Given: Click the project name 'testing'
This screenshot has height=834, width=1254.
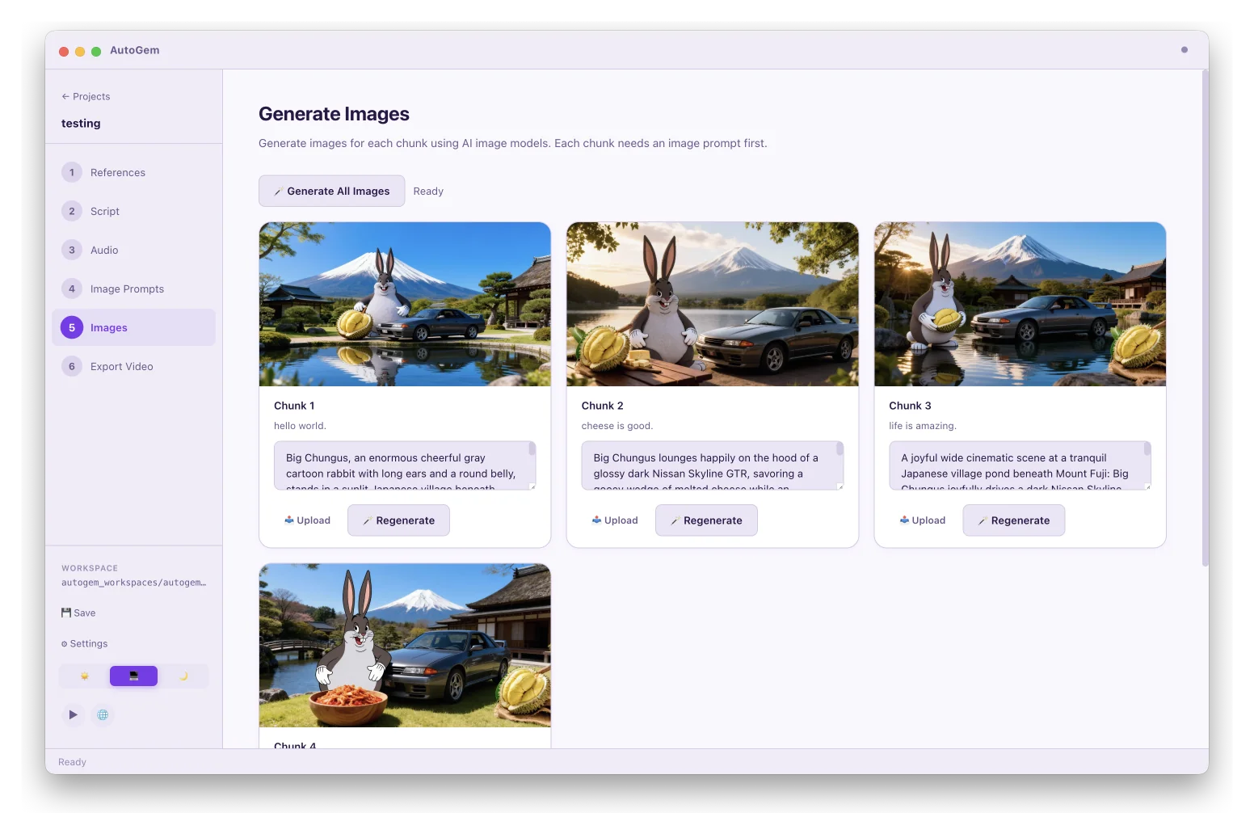Looking at the screenshot, I should (81, 124).
